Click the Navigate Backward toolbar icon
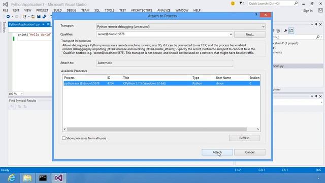The image size is (325, 183). click(8, 17)
